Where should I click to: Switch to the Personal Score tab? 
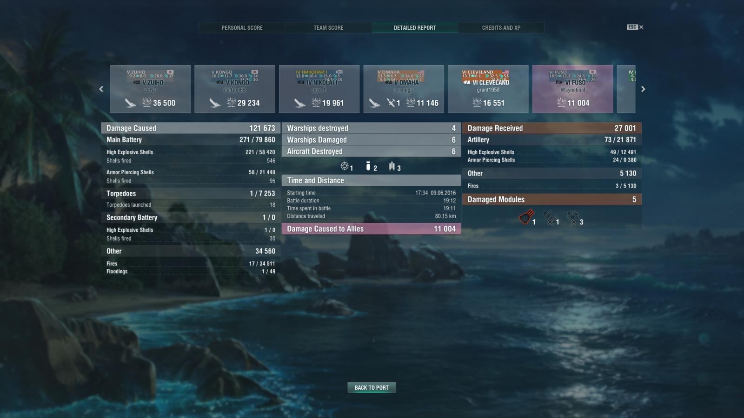242,28
